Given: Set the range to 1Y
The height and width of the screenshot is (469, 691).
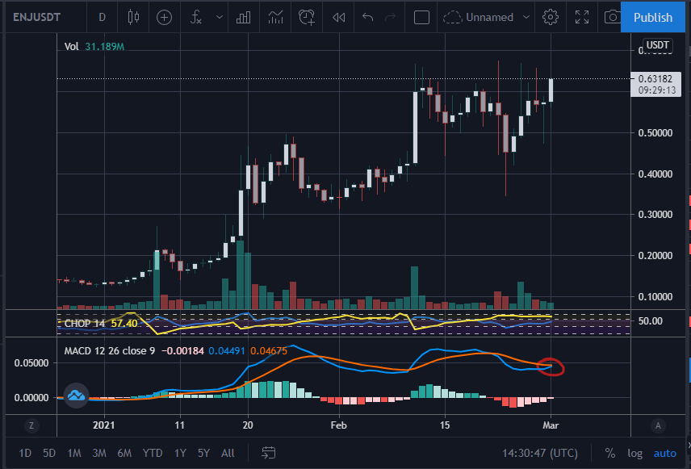Looking at the screenshot, I should pyautogui.click(x=180, y=453).
